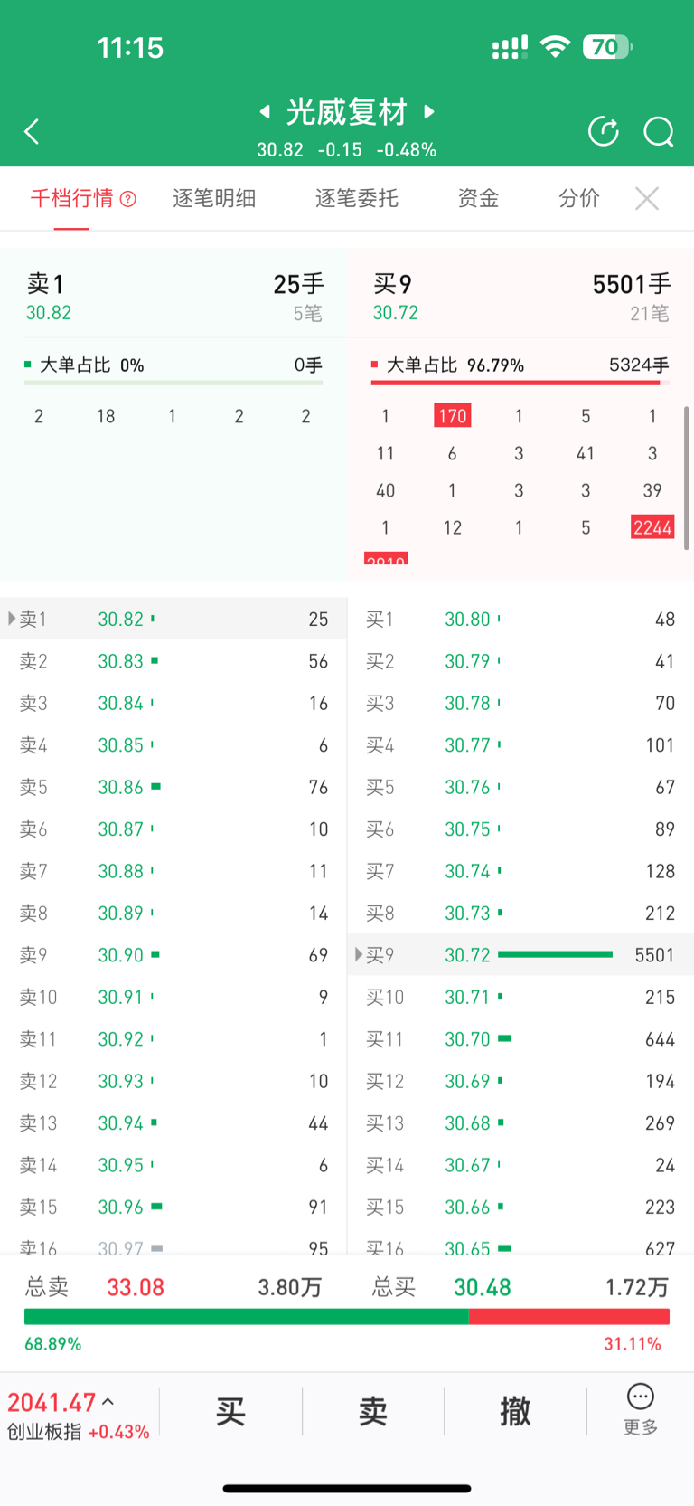Tap the 卖 sell button
The image size is (694, 1506).
[373, 1411]
